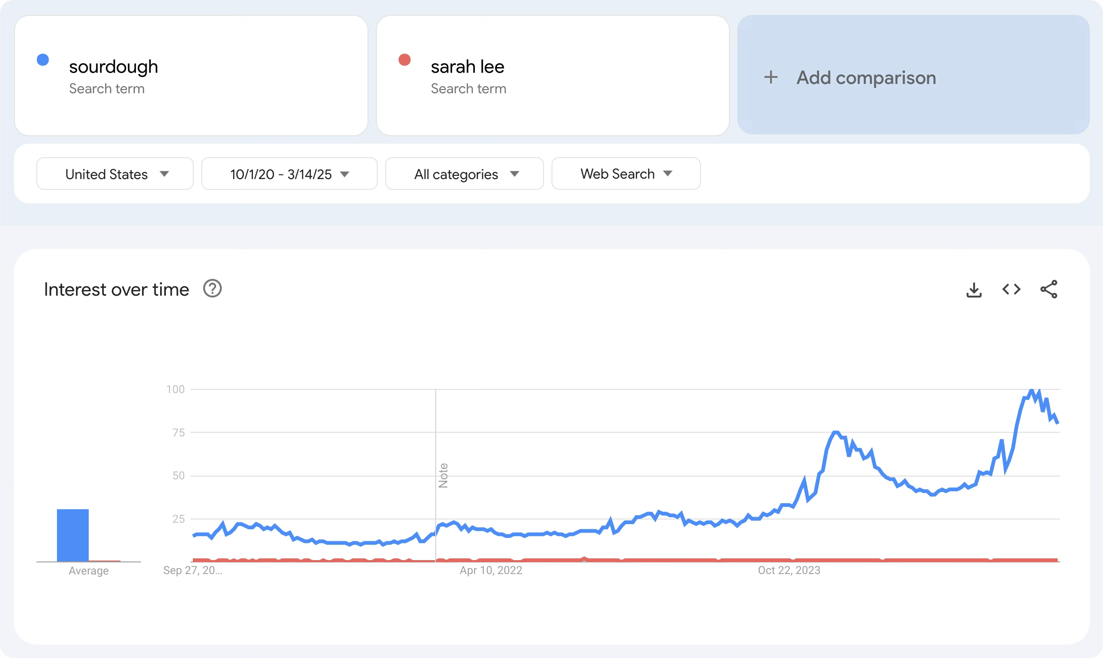The image size is (1103, 658).
Task: Click the Interest over time heading
Action: pyautogui.click(x=116, y=290)
